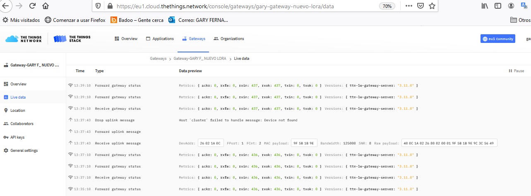Viewport: 531px width, 196px height.
Task: Open the Organizations tab
Action: [x=229, y=39]
